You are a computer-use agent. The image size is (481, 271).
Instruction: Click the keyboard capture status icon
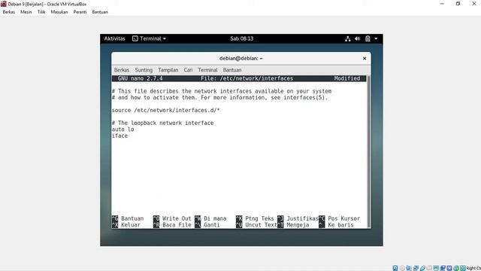point(463,268)
